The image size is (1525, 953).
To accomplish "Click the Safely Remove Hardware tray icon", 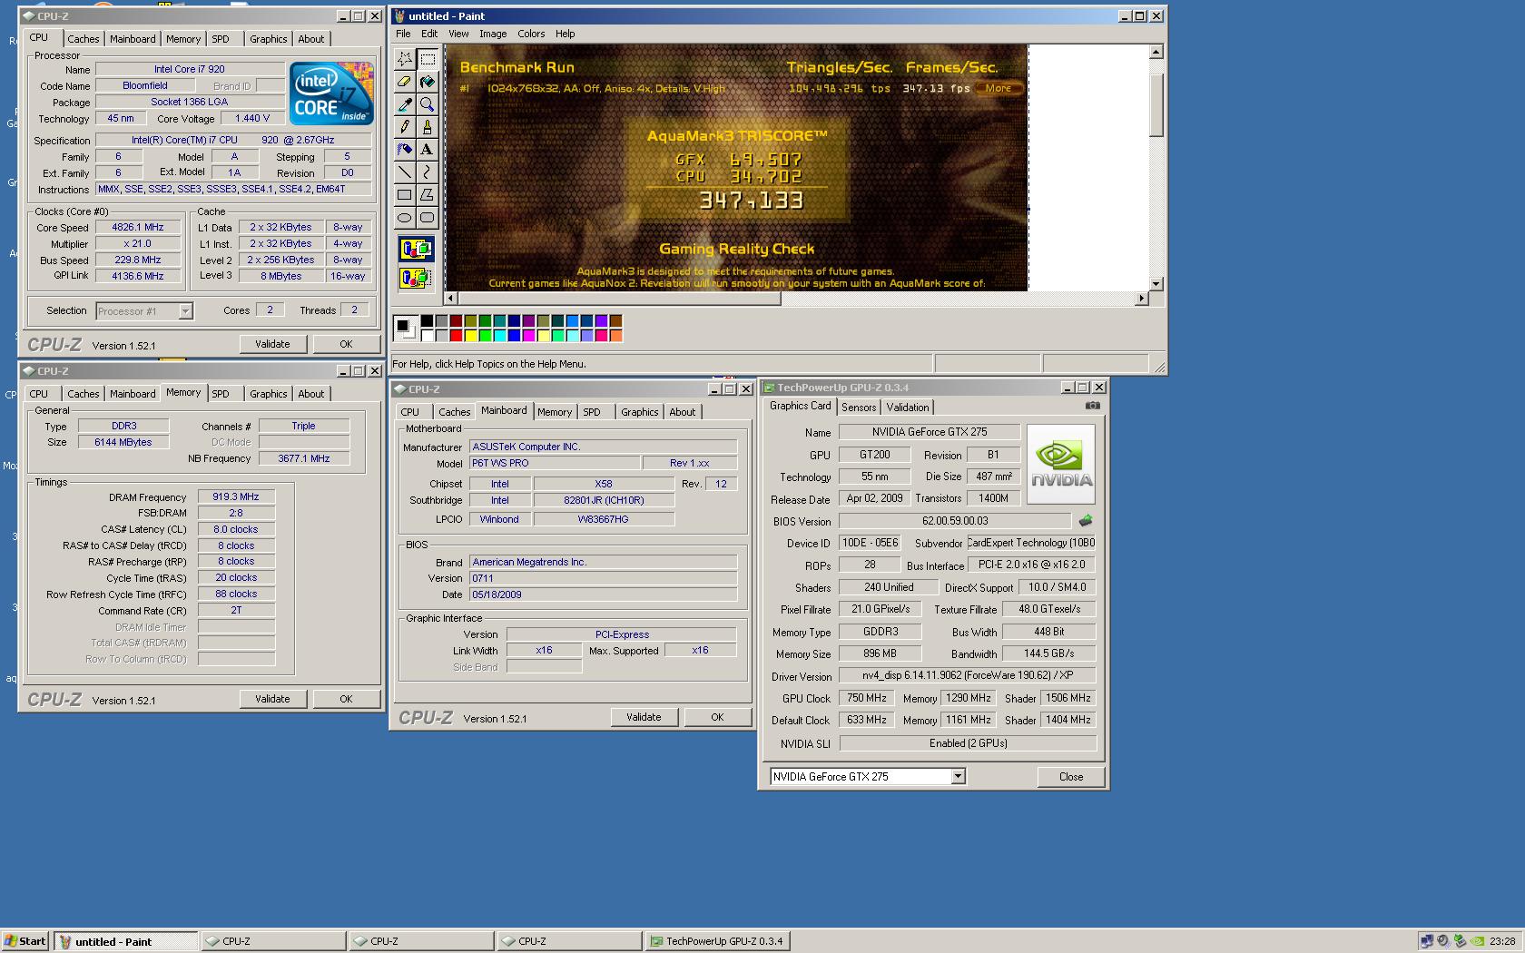I will [x=1460, y=941].
